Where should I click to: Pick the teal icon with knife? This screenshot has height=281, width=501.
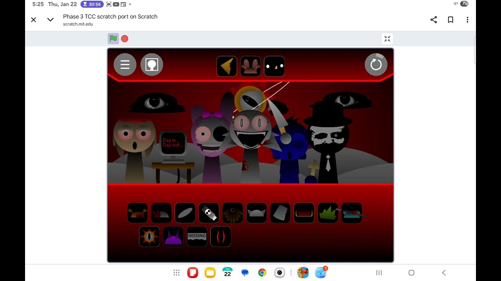pos(352,213)
